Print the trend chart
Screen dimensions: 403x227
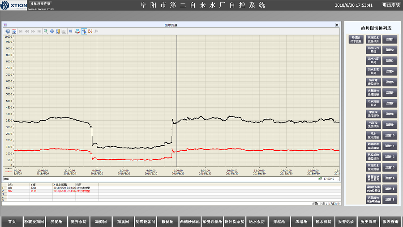[77, 31]
